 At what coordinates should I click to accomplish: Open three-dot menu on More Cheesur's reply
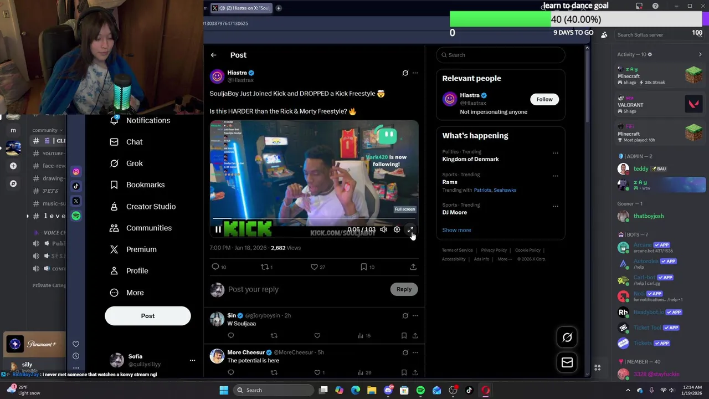[415, 352]
